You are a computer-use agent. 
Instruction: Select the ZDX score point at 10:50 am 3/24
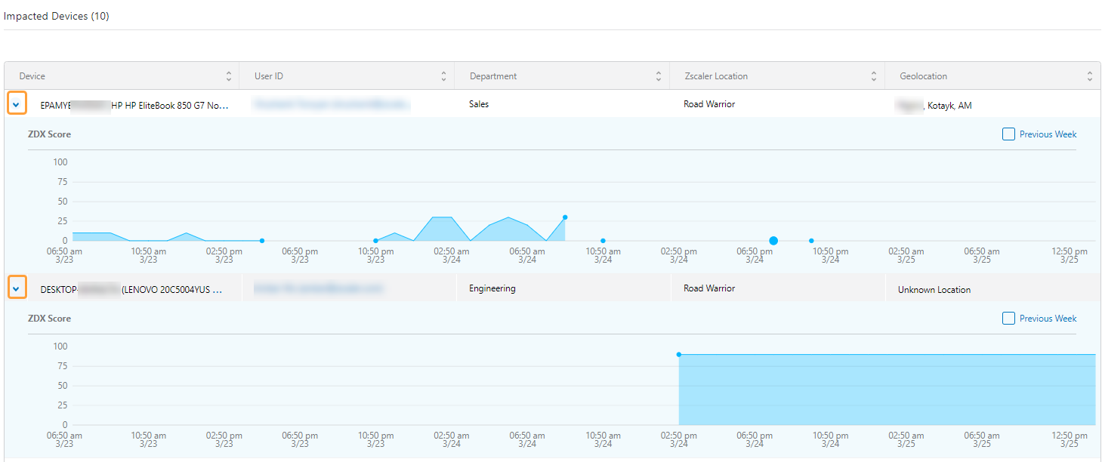pyautogui.click(x=603, y=240)
